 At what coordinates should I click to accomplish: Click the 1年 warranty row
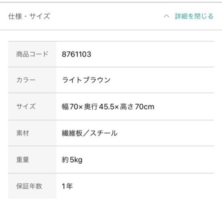[x=111, y=186]
